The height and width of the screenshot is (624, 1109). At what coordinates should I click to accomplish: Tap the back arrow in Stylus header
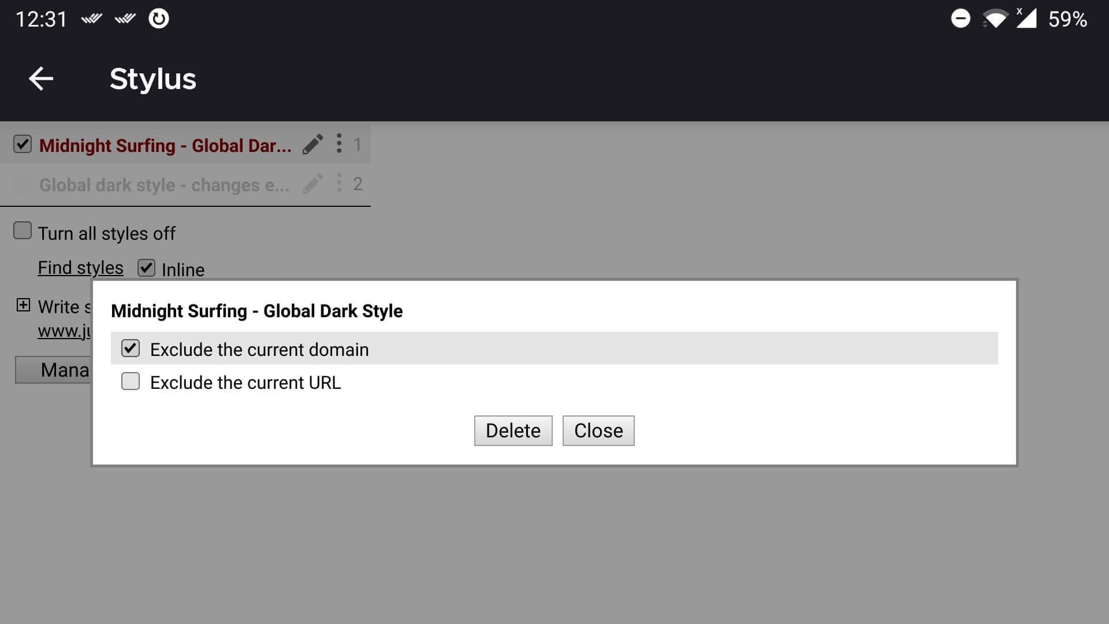pos(40,79)
